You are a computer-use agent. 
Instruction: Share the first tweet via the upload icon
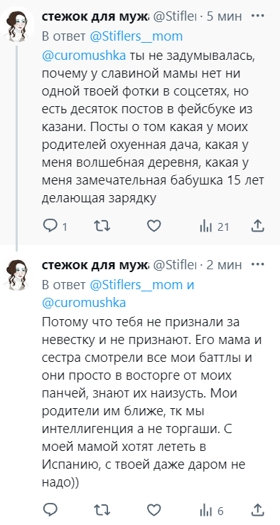click(257, 227)
